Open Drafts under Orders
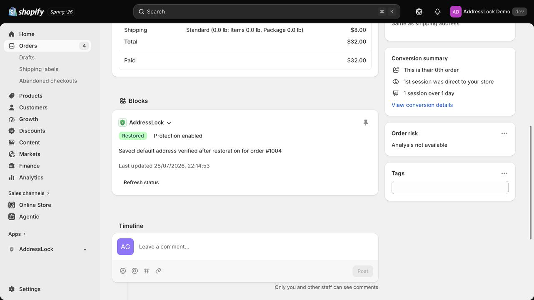 27,57
